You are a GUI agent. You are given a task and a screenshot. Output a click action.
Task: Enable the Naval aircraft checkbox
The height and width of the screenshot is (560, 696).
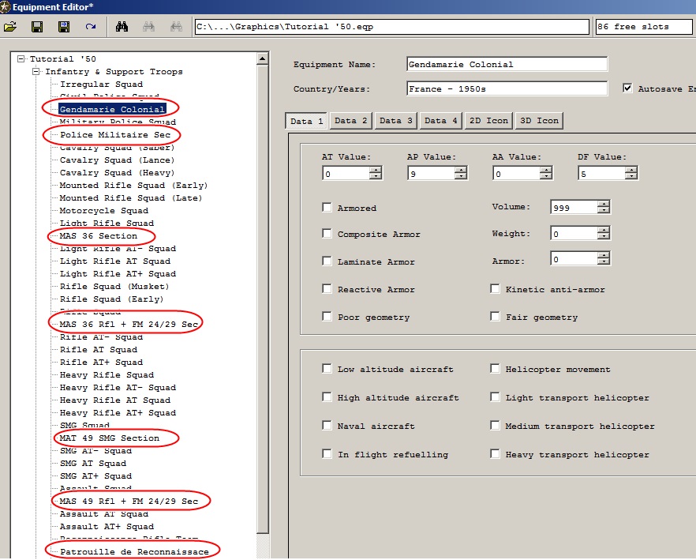click(327, 426)
